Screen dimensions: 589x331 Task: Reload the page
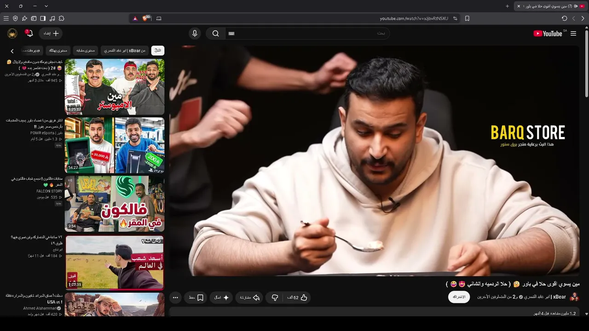(565, 18)
